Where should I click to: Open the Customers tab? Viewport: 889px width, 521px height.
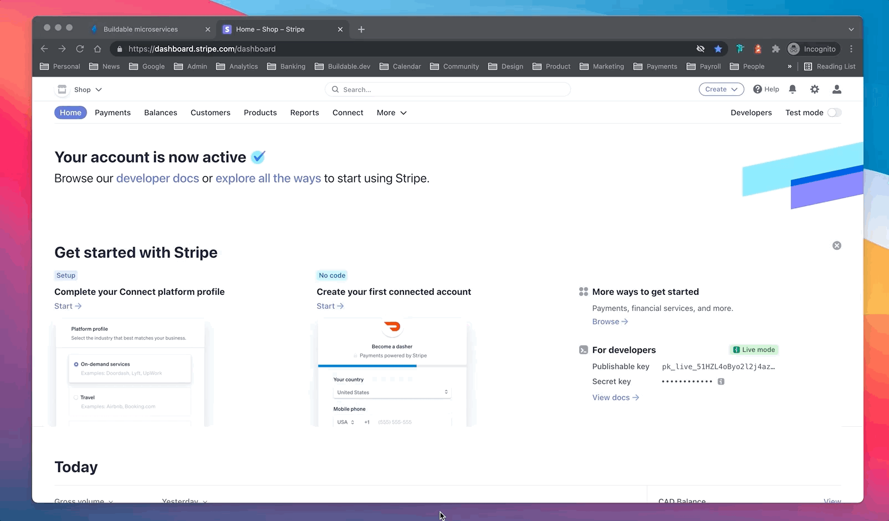point(211,113)
